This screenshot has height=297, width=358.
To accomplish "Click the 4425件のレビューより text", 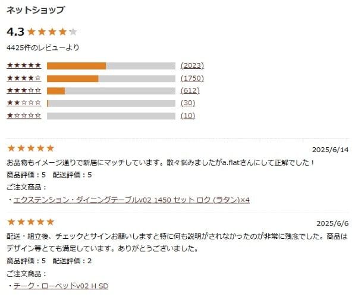I will point(43,48).
